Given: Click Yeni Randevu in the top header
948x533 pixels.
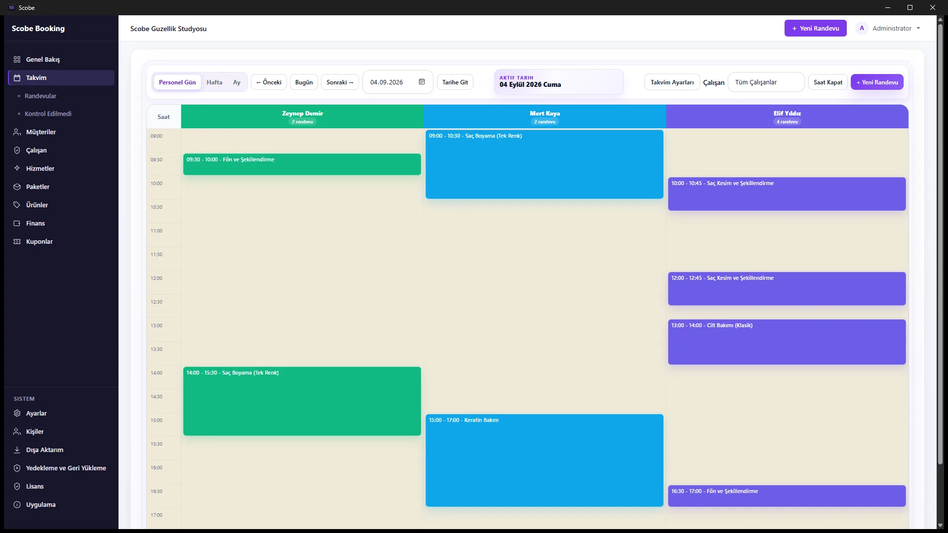Looking at the screenshot, I should [815, 28].
